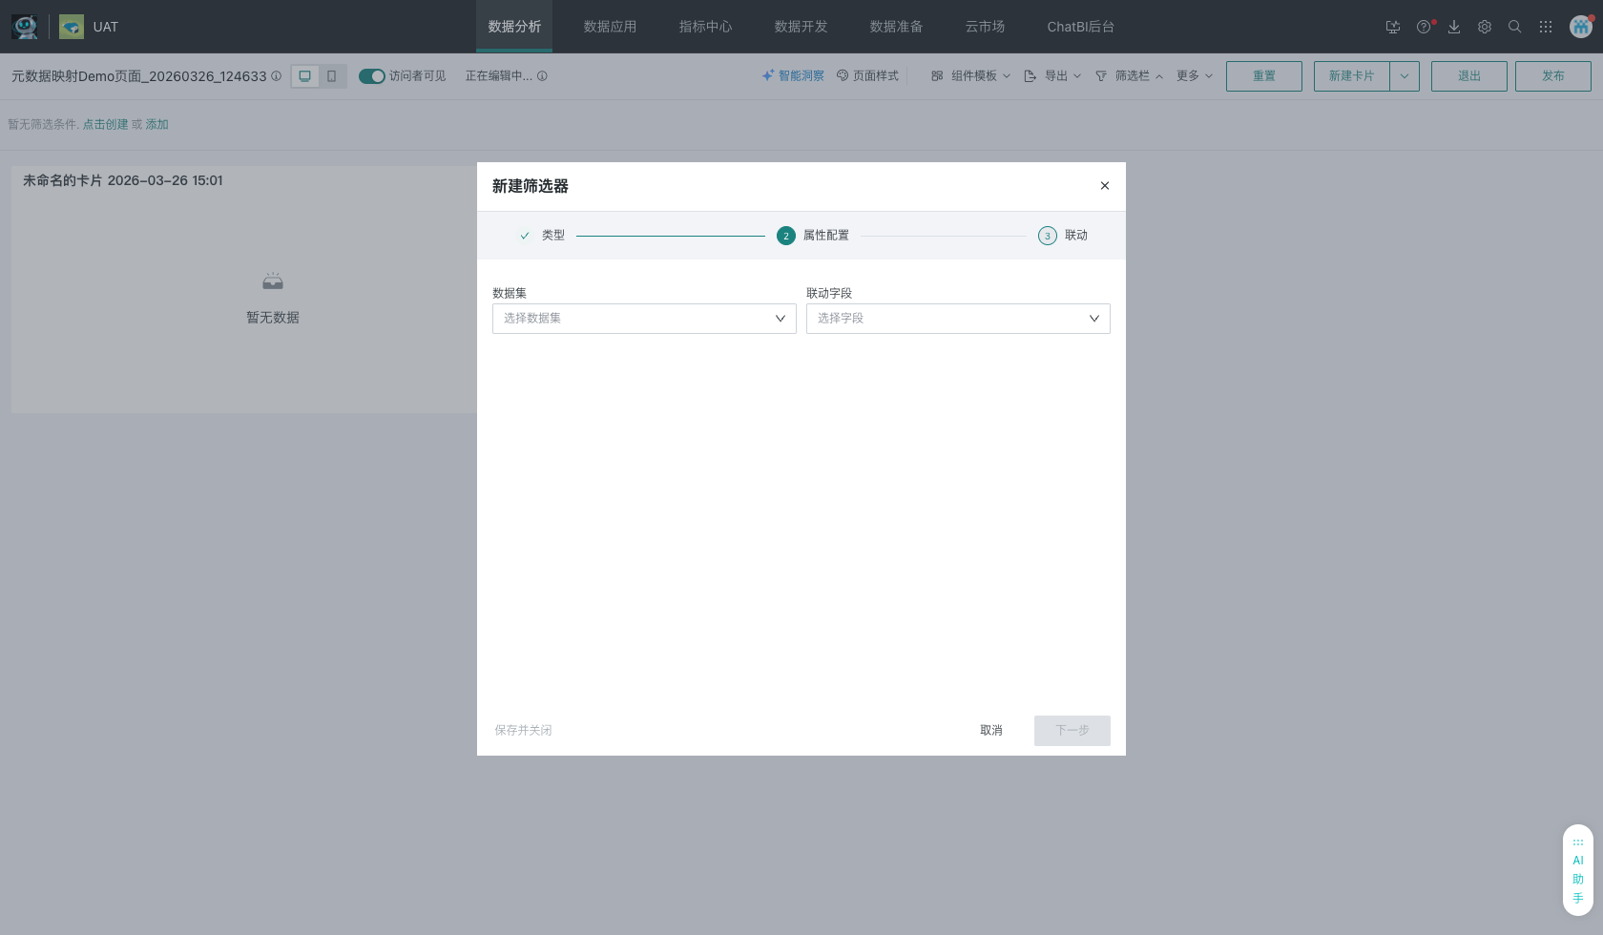Close the 新建筛选器 dialog

[1105, 186]
